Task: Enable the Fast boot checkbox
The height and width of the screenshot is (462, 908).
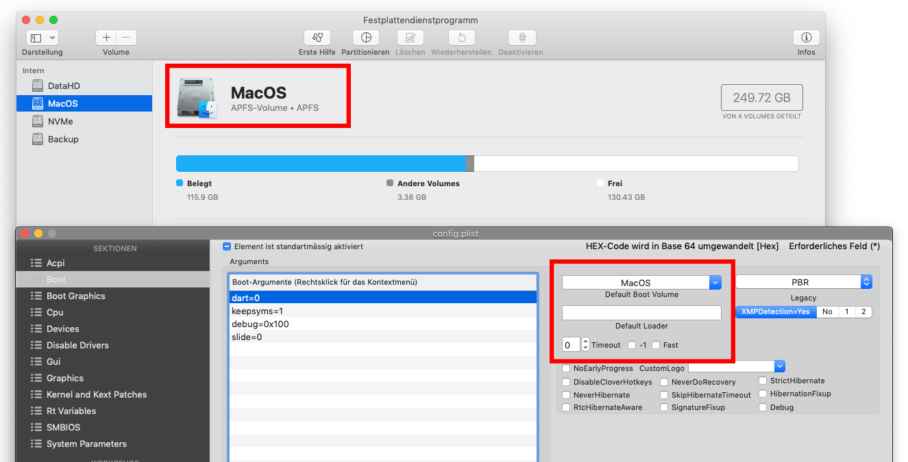Action: pos(656,345)
